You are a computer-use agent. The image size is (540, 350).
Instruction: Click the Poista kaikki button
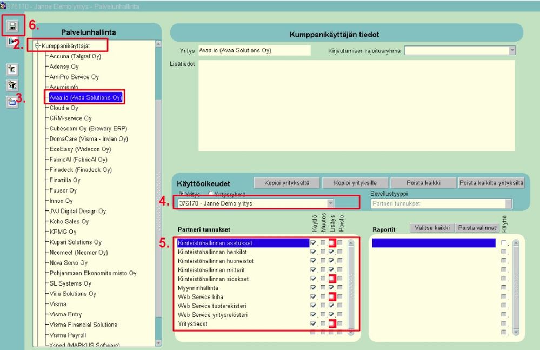423,183
